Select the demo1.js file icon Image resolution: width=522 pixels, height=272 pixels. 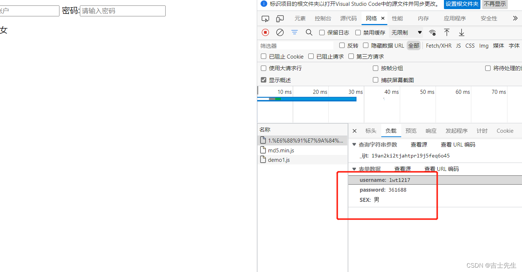263,160
